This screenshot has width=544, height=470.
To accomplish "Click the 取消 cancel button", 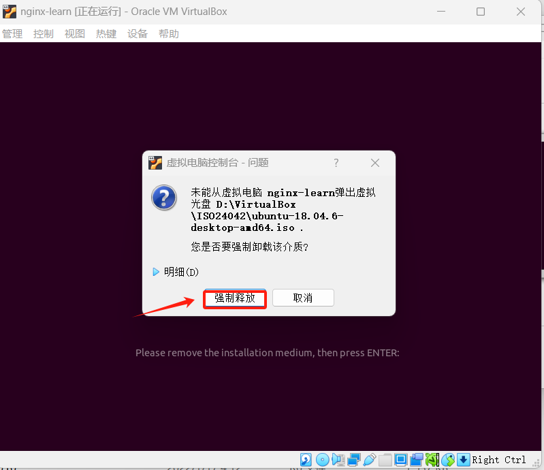I will 303,298.
